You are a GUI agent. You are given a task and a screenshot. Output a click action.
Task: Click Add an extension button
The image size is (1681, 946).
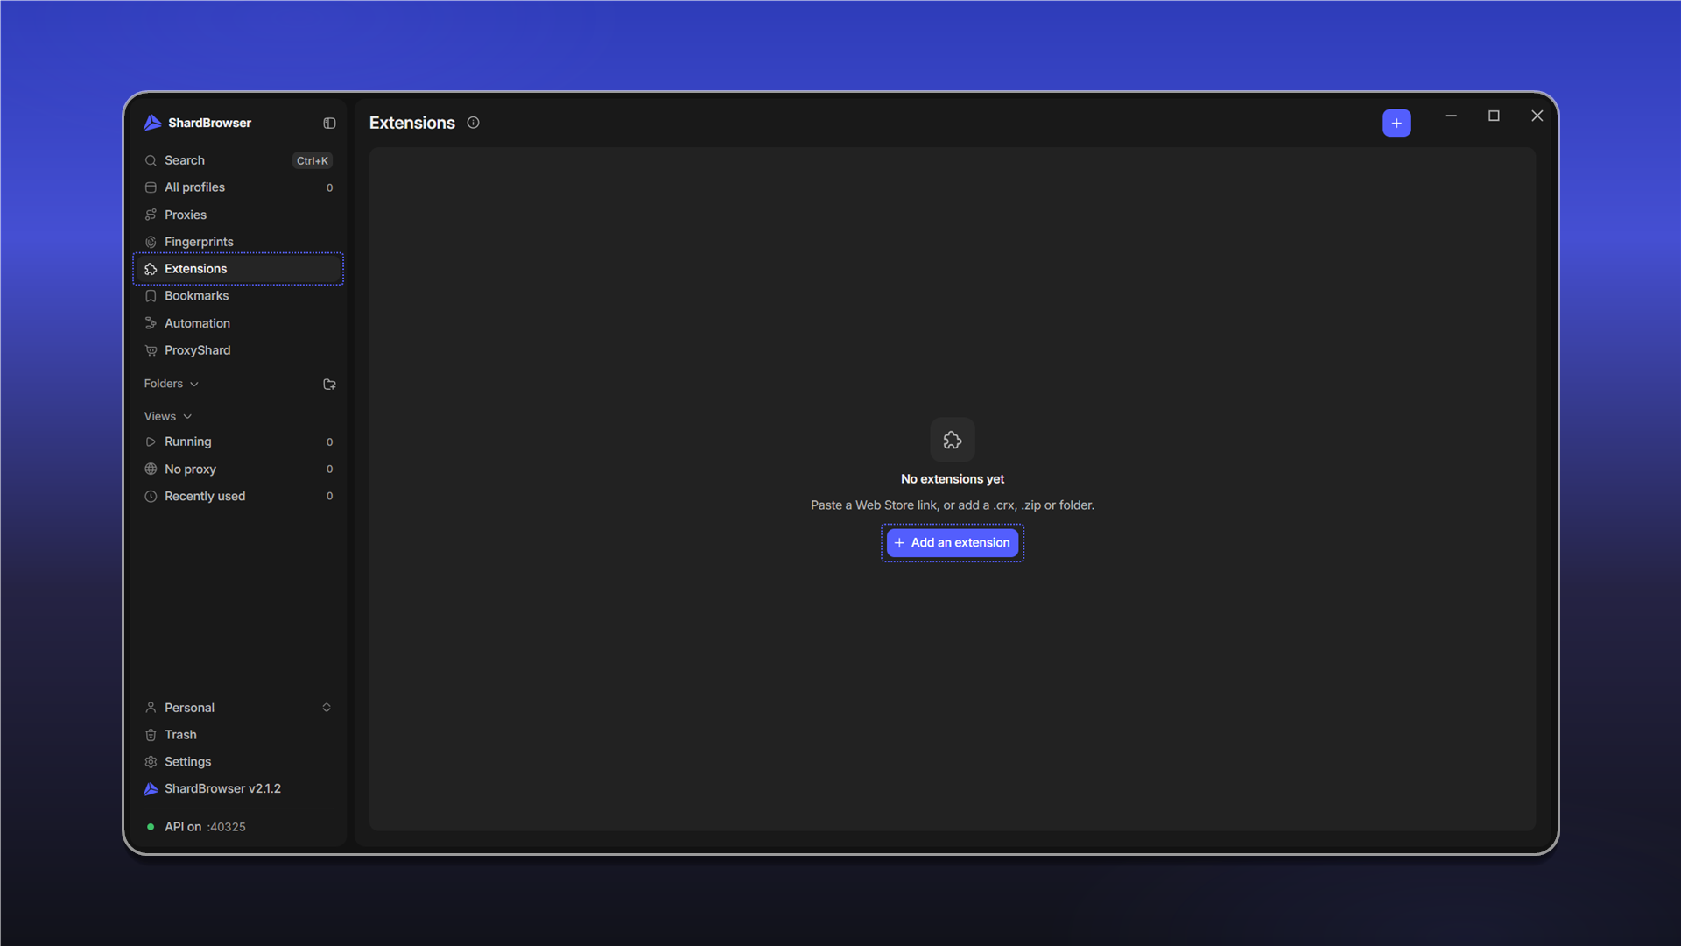pos(953,543)
